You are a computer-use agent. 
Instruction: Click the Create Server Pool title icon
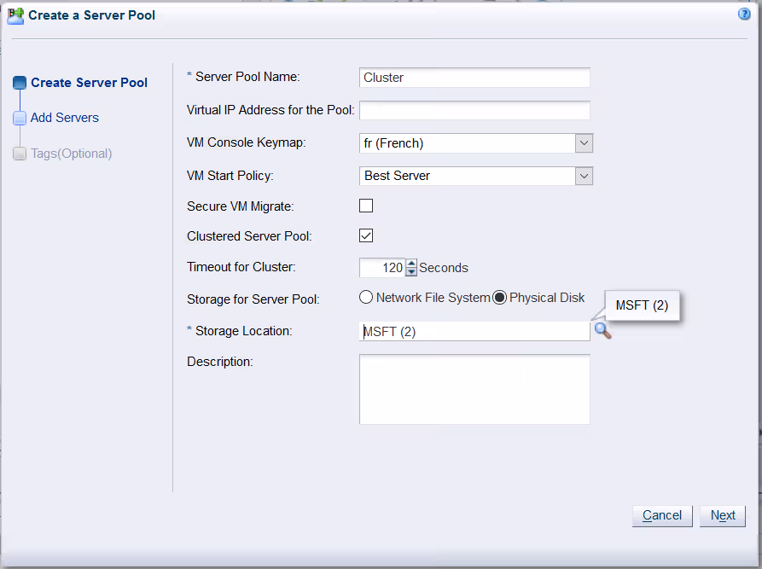(15, 15)
